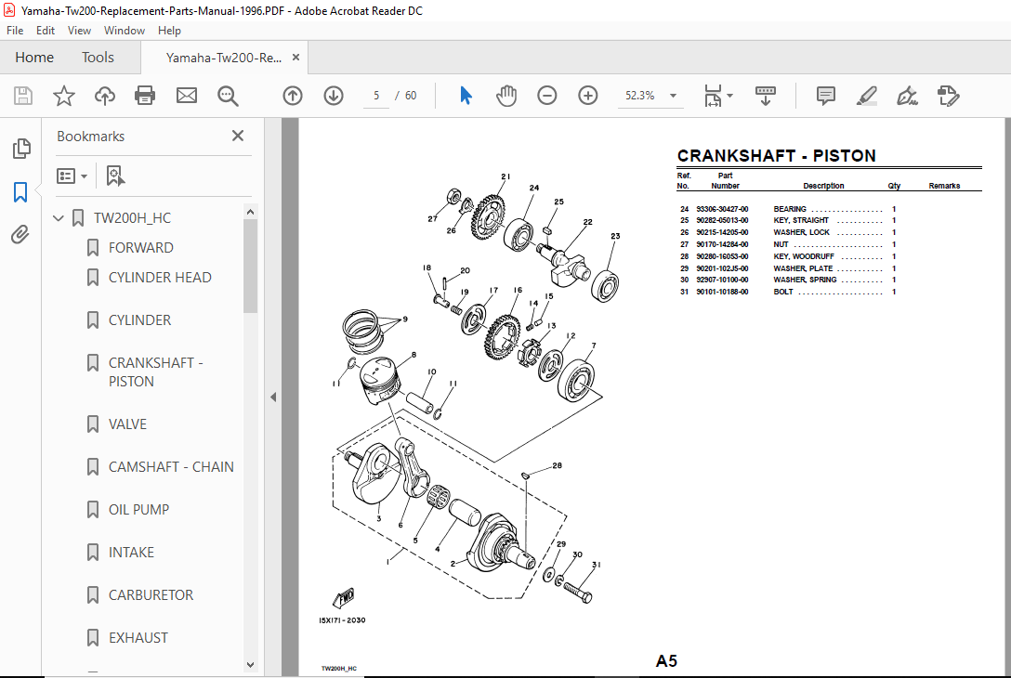The height and width of the screenshot is (678, 1011).
Task: Go to CYLINDER bookmark
Action: [x=139, y=319]
